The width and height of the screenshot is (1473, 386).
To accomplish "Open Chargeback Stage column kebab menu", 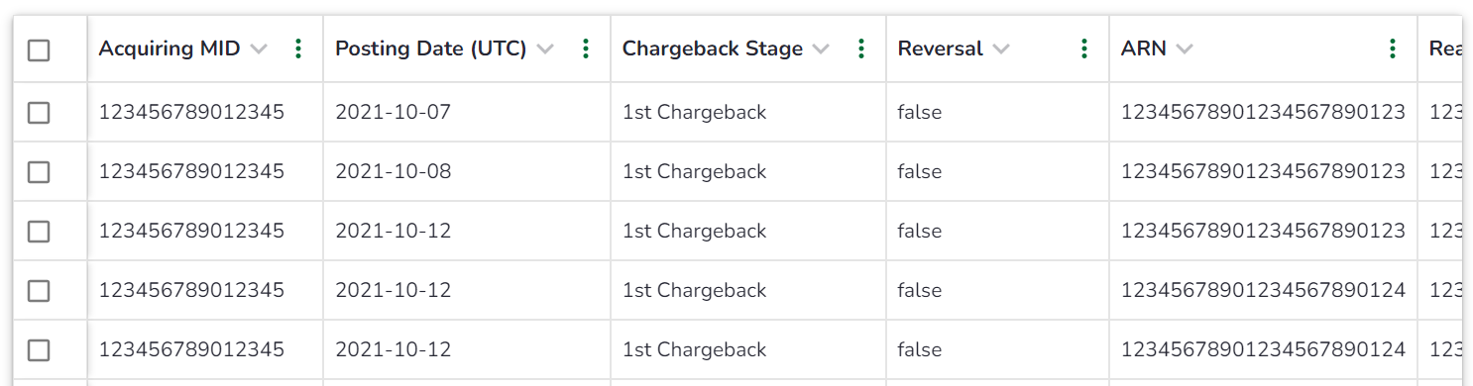I will 861,48.
